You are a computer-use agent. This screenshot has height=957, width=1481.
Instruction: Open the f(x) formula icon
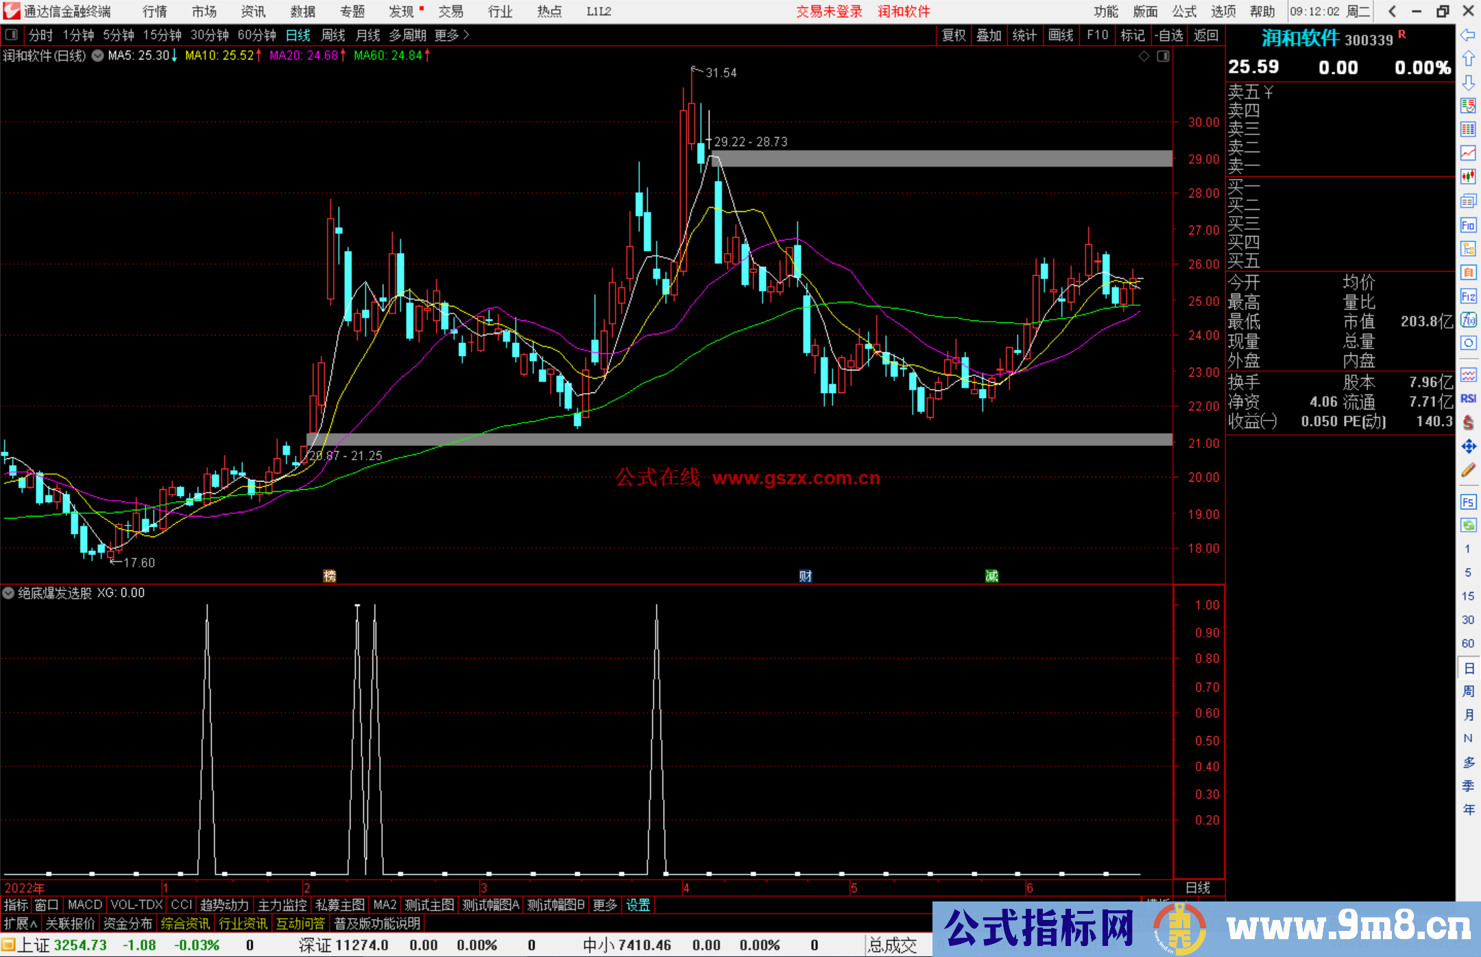click(1468, 320)
